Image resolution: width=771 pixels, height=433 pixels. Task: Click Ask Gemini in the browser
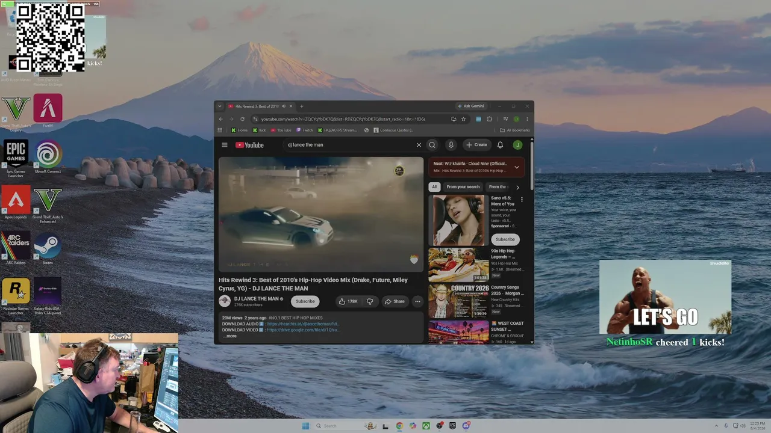471,106
